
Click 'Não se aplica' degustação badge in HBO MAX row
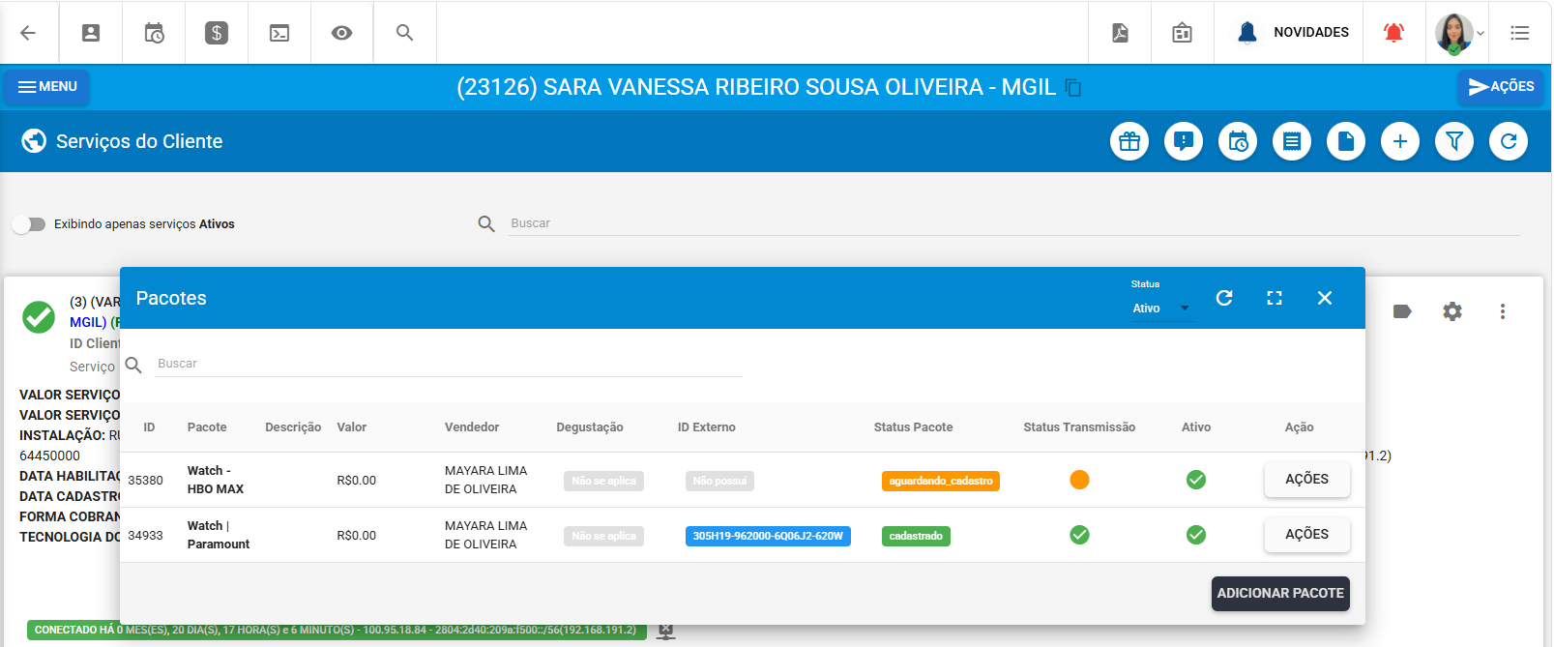click(x=603, y=481)
